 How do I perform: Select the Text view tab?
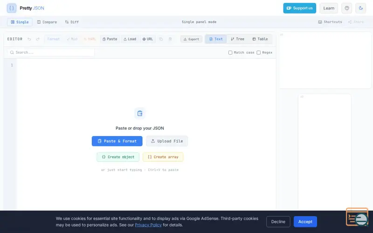[x=216, y=39]
